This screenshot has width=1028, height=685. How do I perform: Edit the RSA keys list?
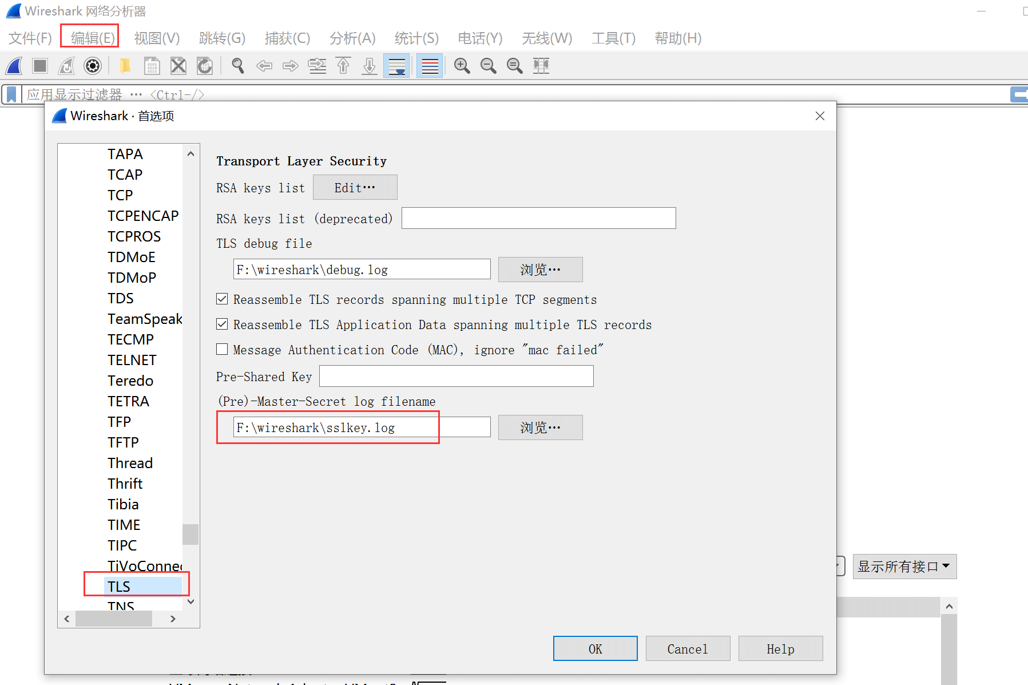coord(355,187)
